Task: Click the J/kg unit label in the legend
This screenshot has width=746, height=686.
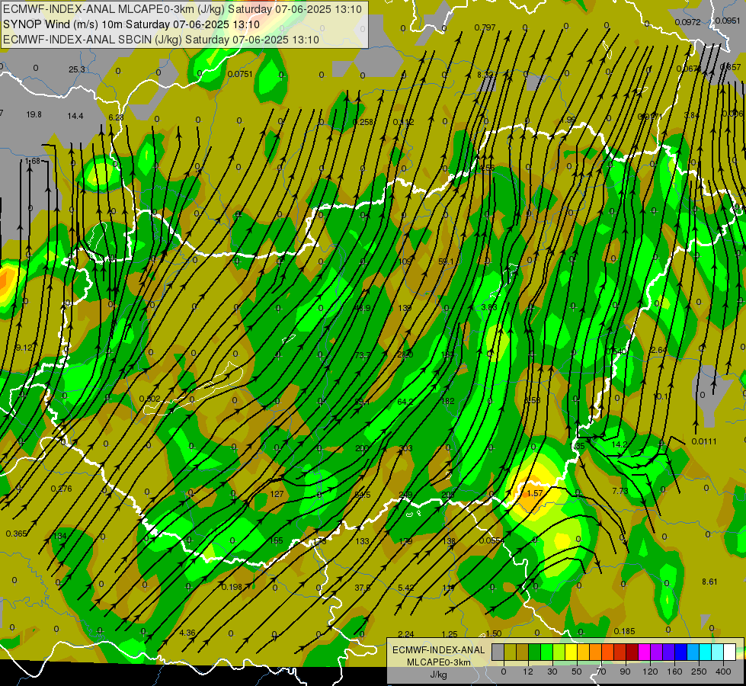Action: point(438,675)
